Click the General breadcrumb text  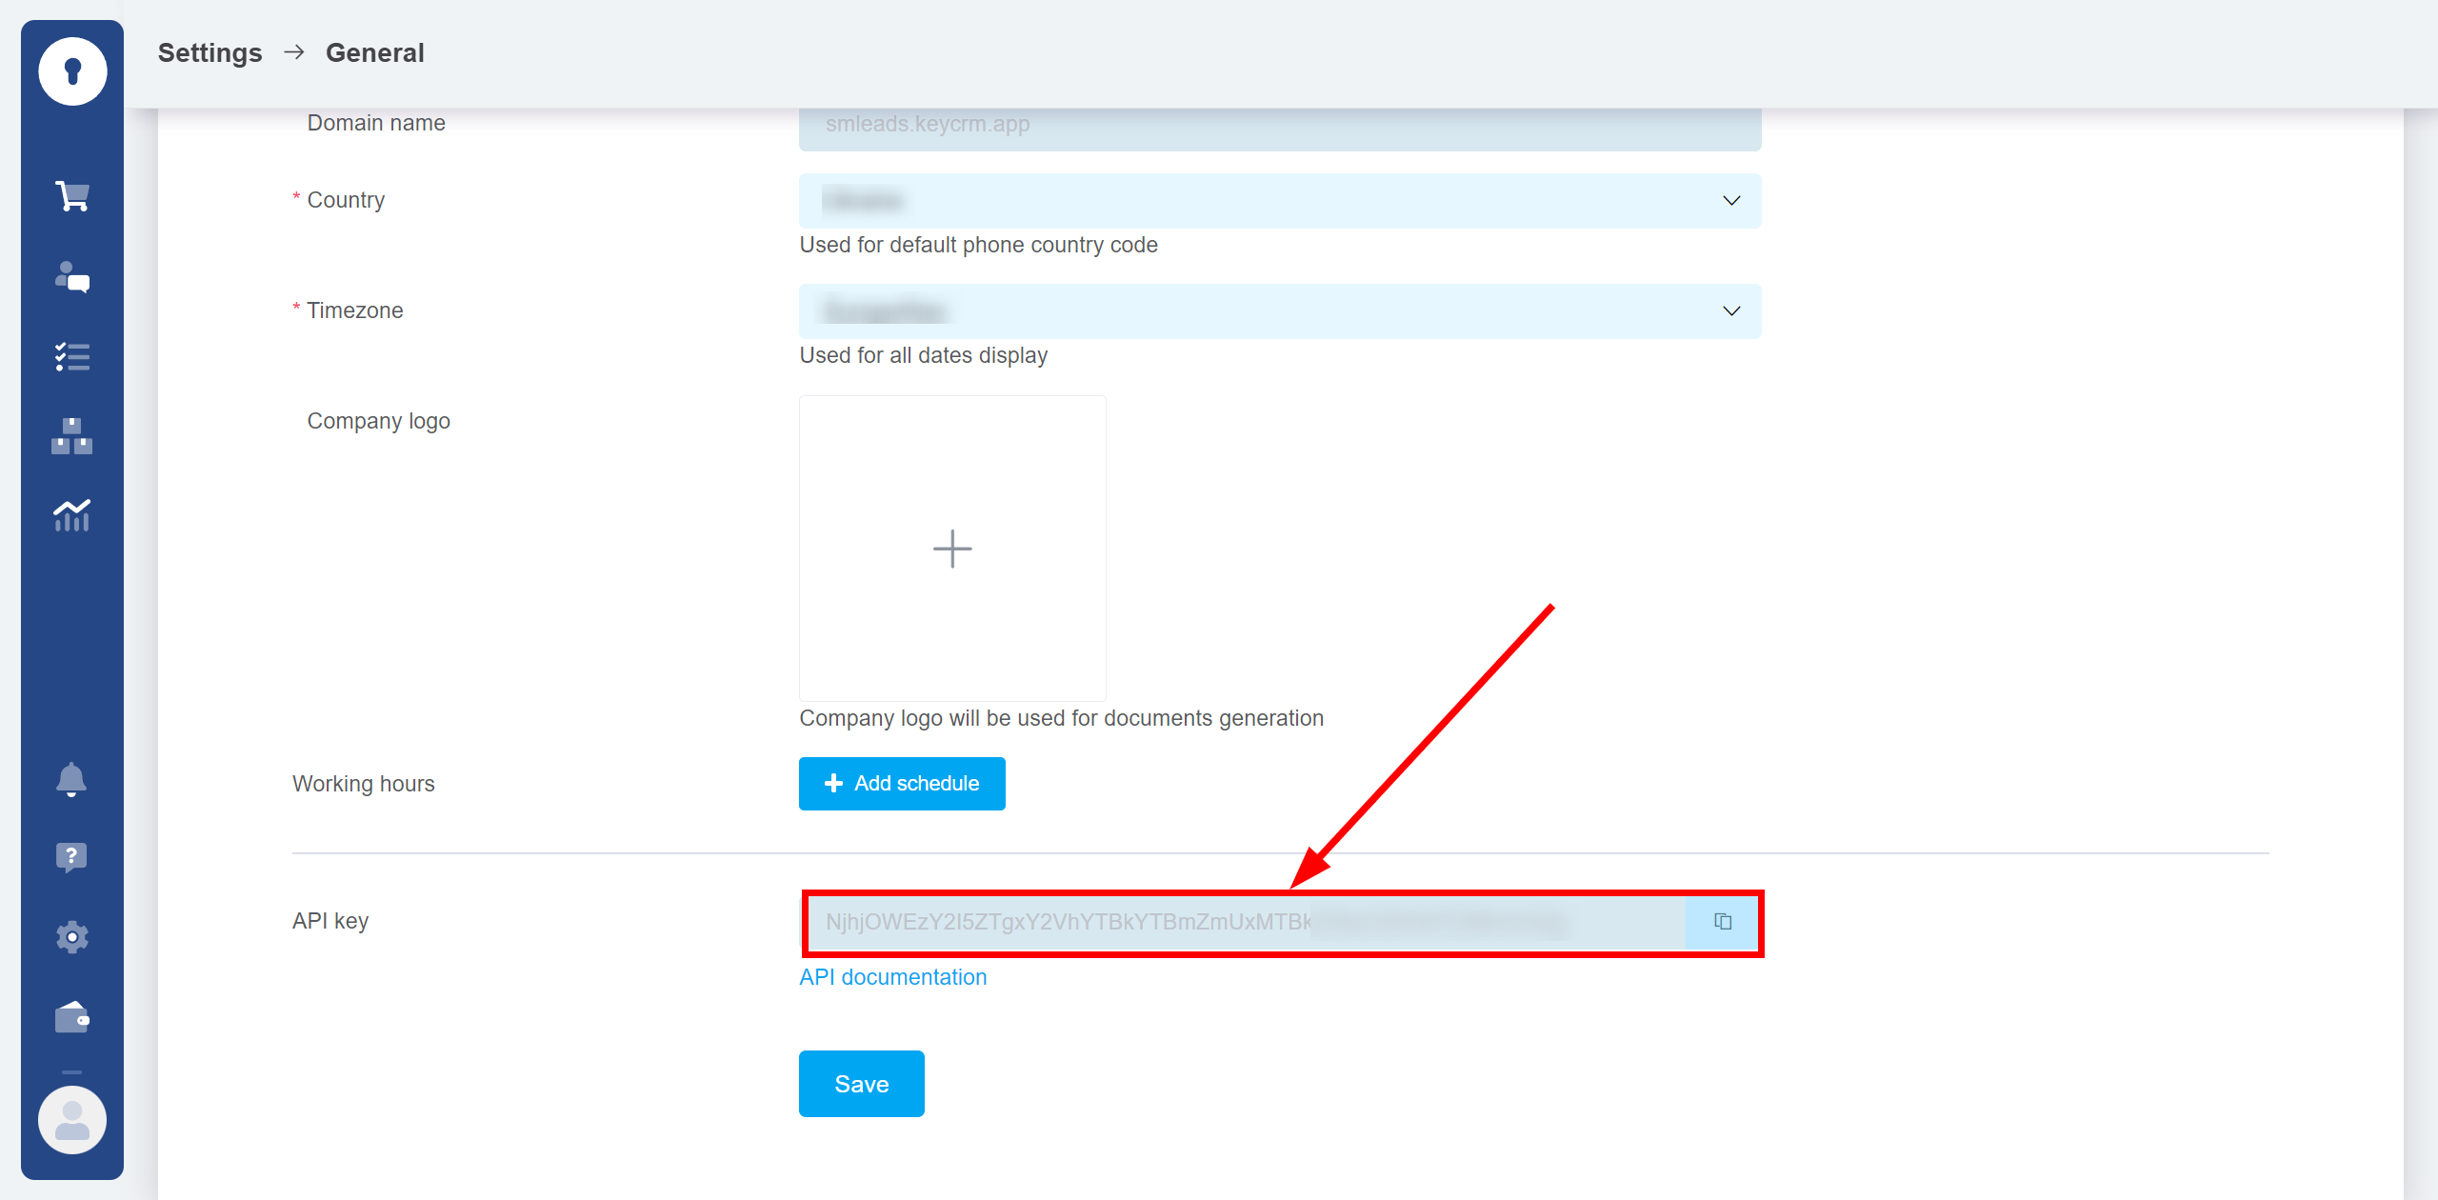tap(375, 53)
